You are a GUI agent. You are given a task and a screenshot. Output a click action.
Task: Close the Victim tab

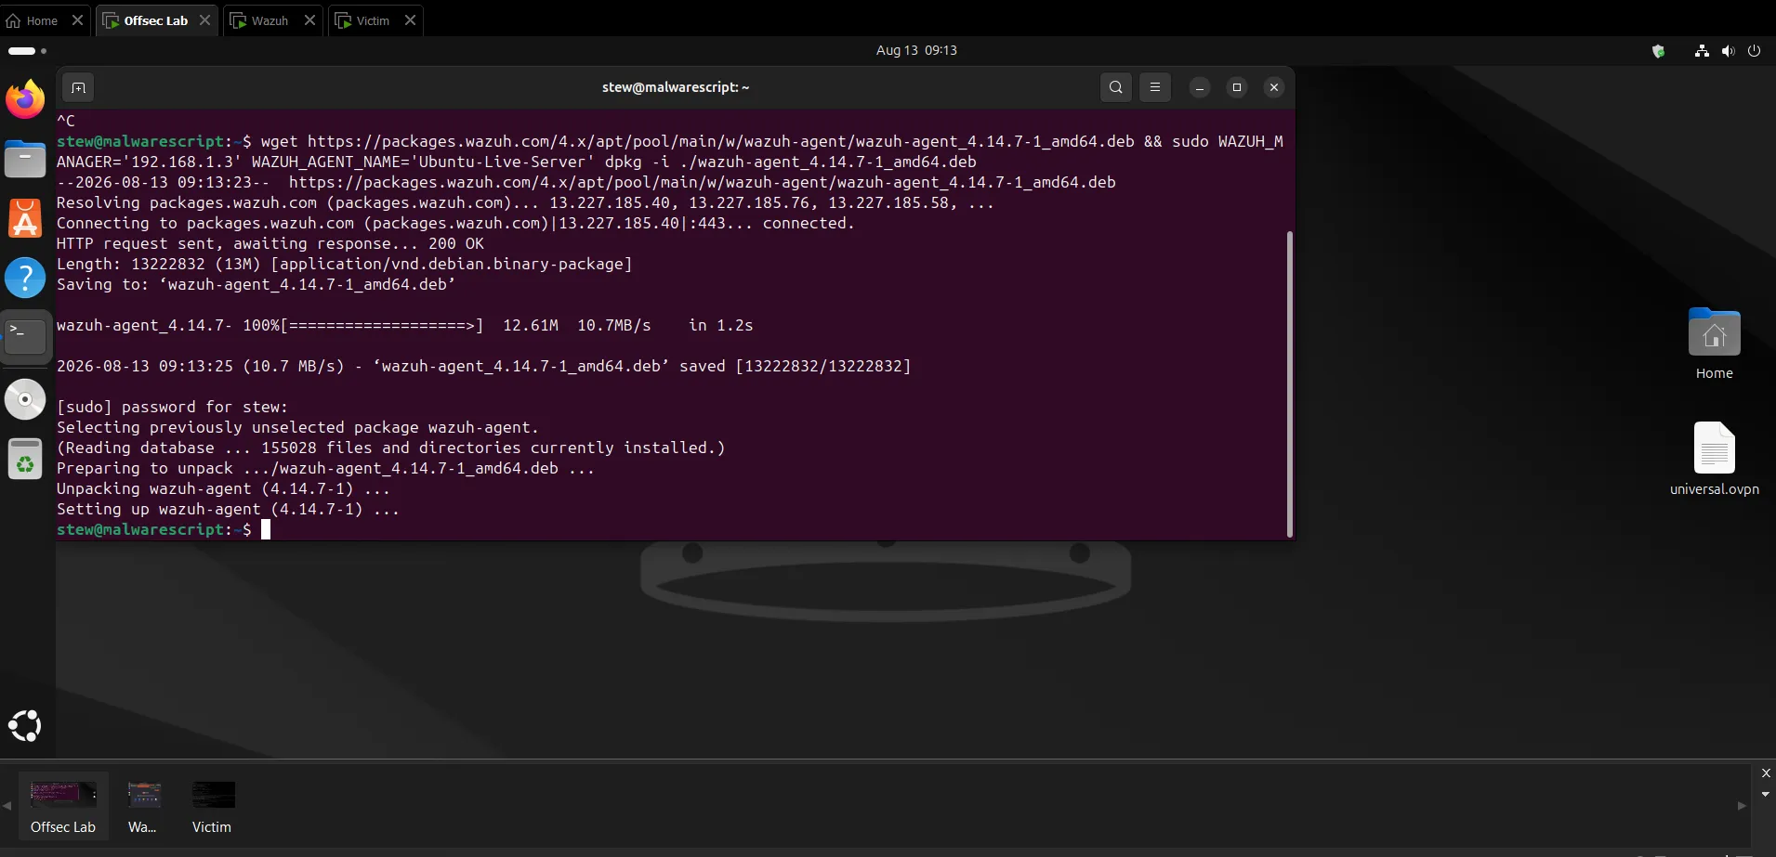tap(410, 20)
